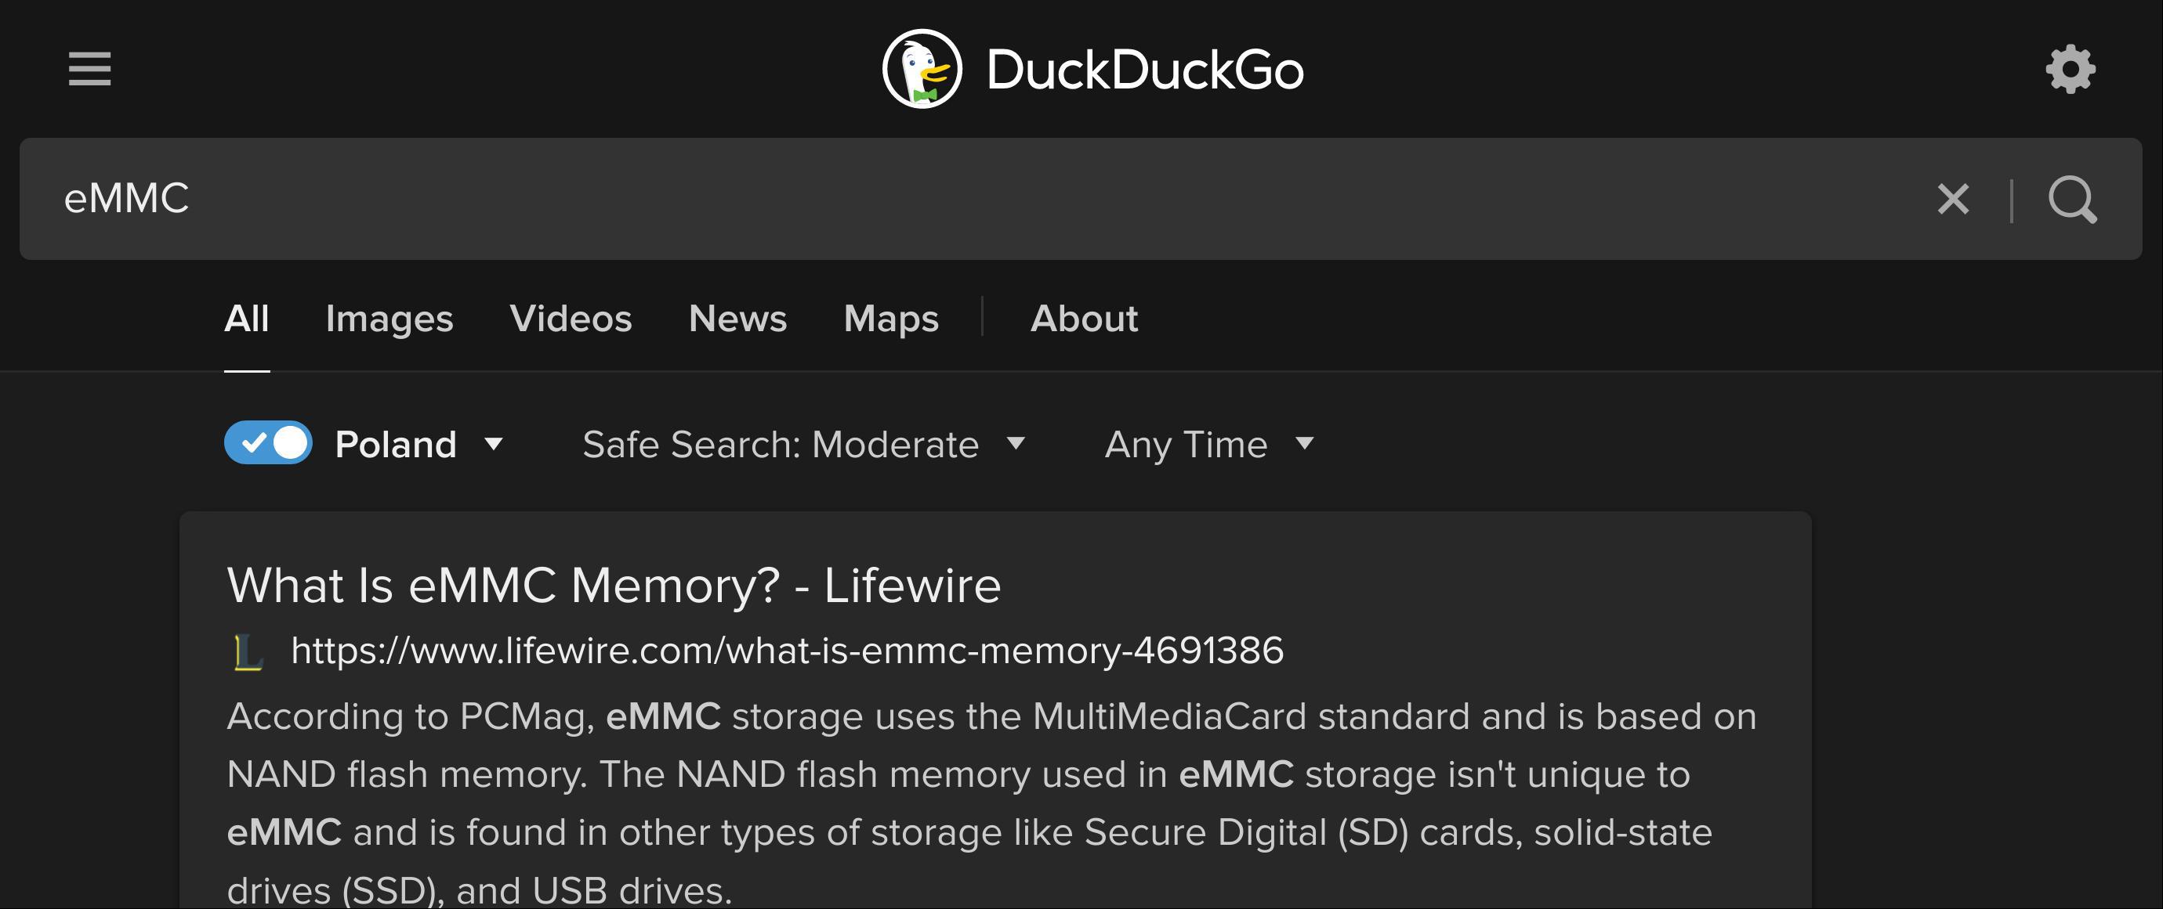
Task: Click the Lifewire favicon next to the URL
Action: tap(245, 650)
